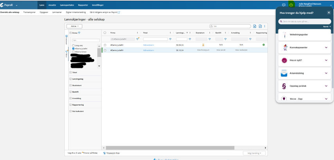Click the filter icon next to the Firma column filter
This screenshot has width=334, height=160.
click(138, 39)
